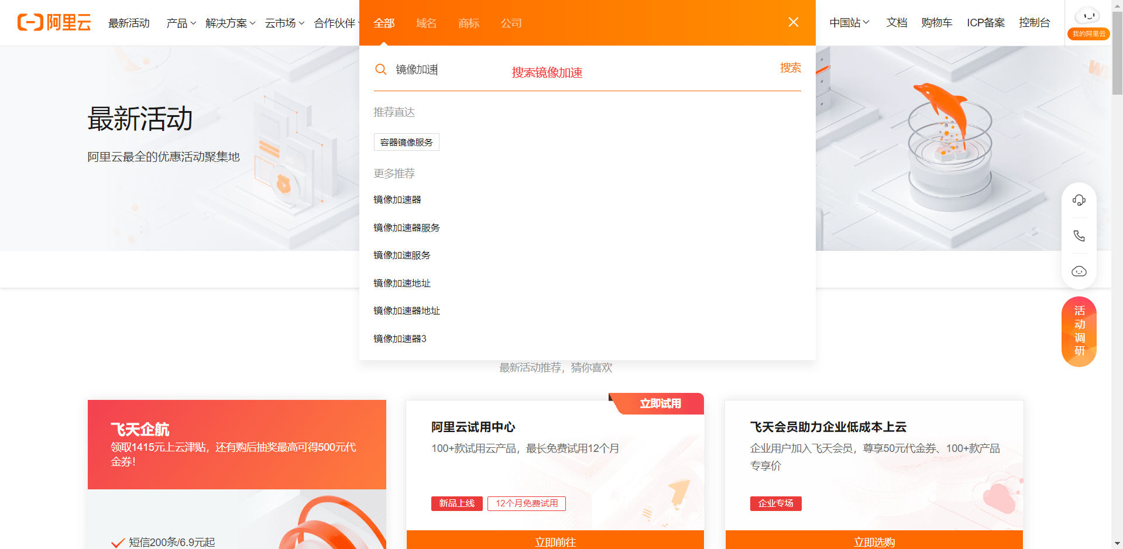1123x549 pixels.
Task: Click the phone contact icon
Action: coord(1079,236)
